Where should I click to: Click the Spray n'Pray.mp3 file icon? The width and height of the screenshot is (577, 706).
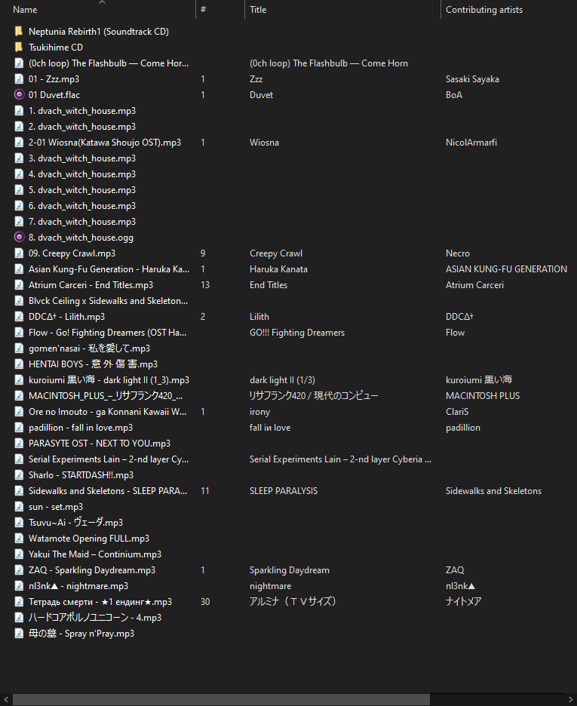[19, 634]
